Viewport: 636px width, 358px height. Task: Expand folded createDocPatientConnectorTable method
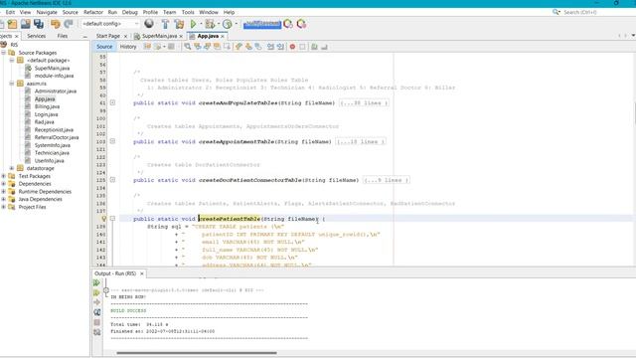(x=112, y=180)
